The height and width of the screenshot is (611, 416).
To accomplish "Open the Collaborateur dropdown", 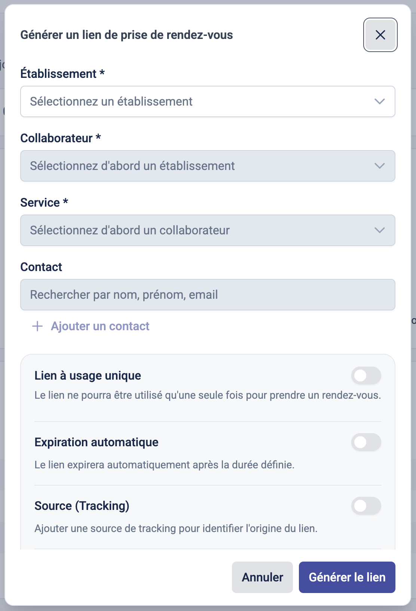I will (208, 166).
